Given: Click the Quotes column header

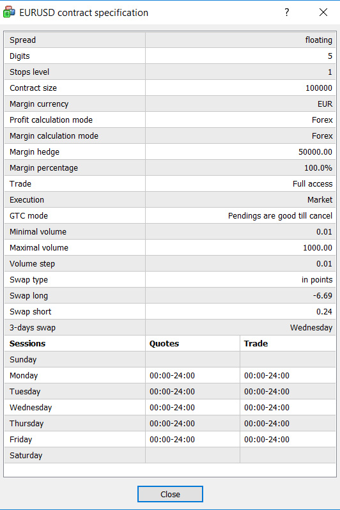Looking at the screenshot, I should tap(164, 343).
